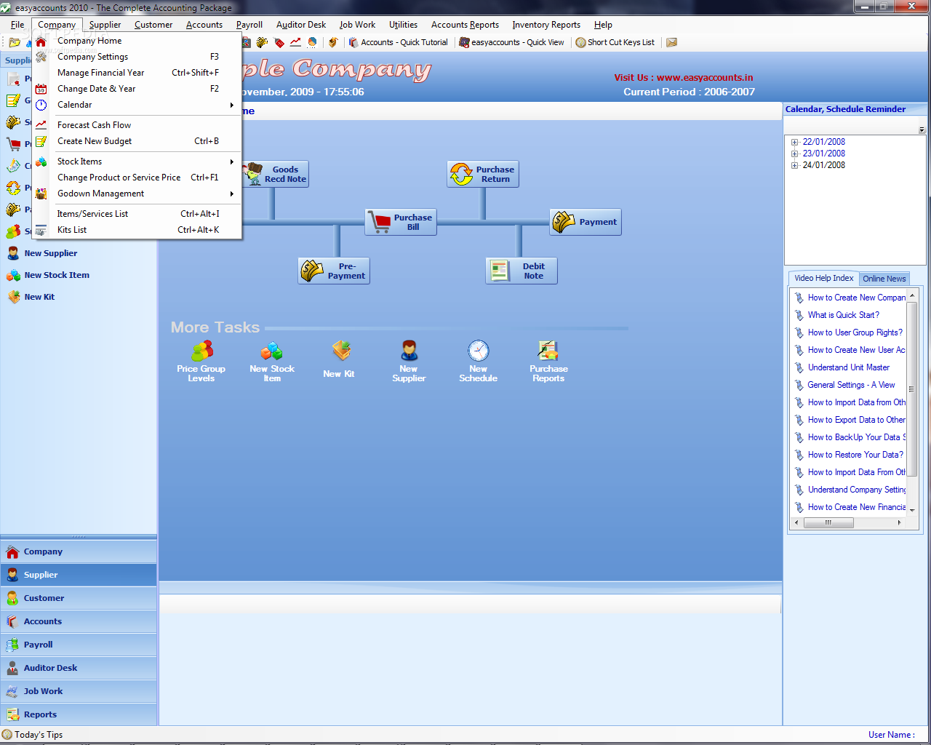Click Today's Tips in status bar
Viewport: 931px width, 745px height.
tap(33, 735)
